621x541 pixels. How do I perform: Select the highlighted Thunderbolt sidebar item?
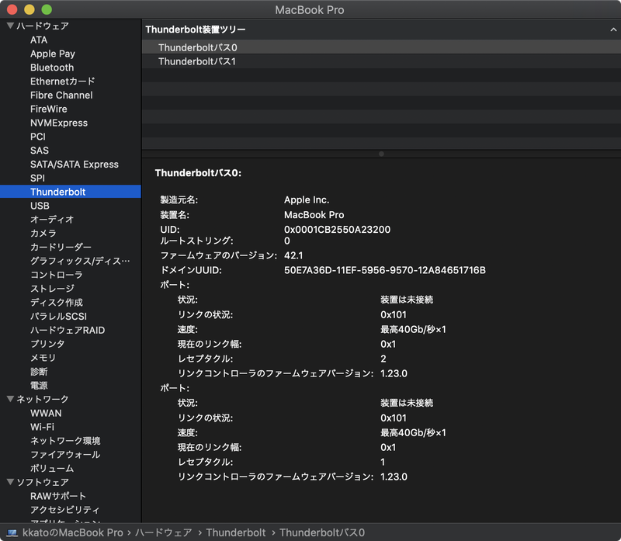tap(71, 192)
